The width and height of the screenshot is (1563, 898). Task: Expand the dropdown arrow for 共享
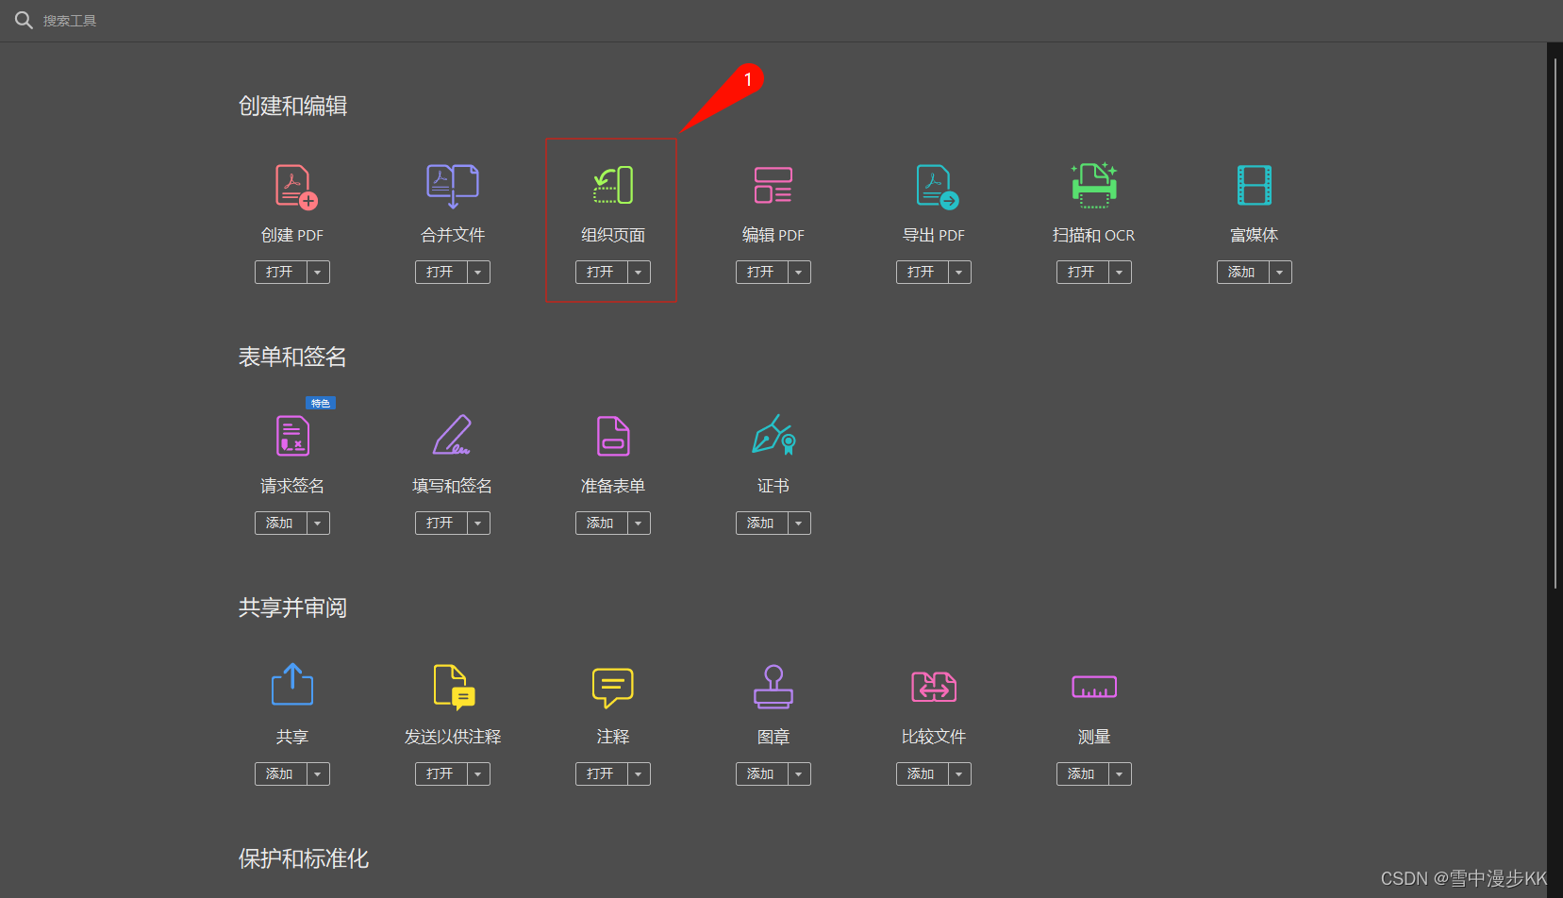318,773
